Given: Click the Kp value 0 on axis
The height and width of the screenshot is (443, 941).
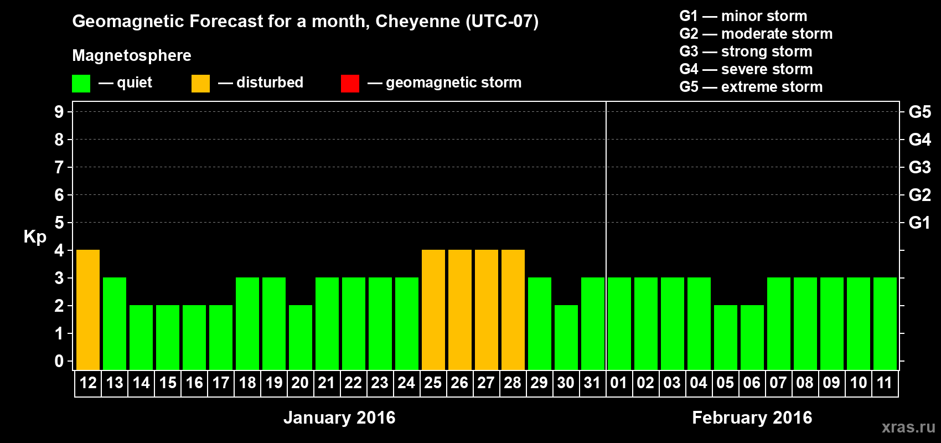Looking at the screenshot, I should point(59,361).
